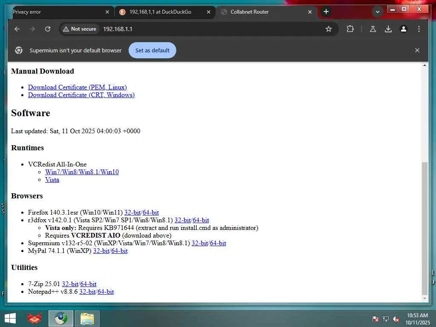Dismiss the default browser infobar
Screen dimensions: 436x327
(417, 50)
